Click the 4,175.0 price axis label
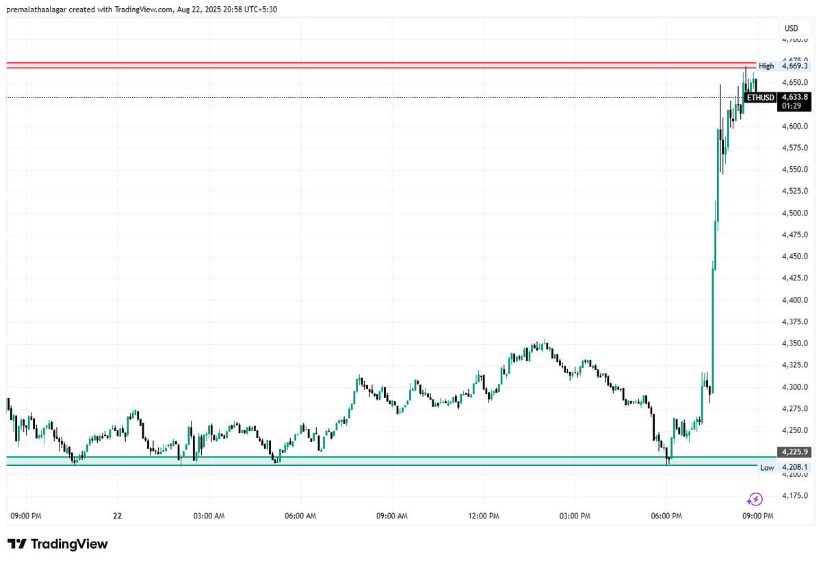This screenshot has height=563, width=821. (795, 495)
